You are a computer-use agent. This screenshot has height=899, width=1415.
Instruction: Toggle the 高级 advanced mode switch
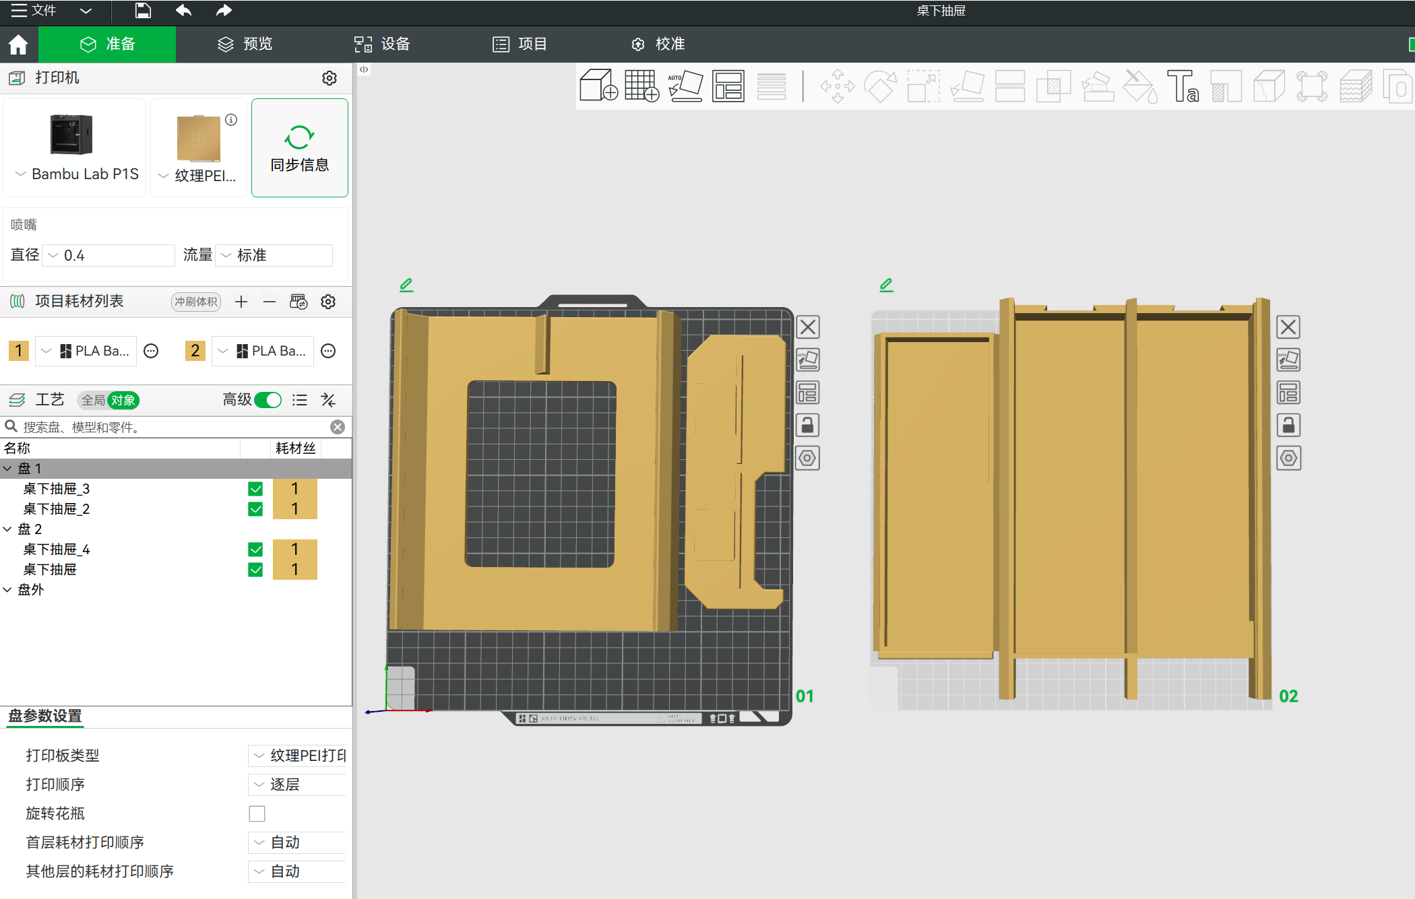(x=268, y=400)
